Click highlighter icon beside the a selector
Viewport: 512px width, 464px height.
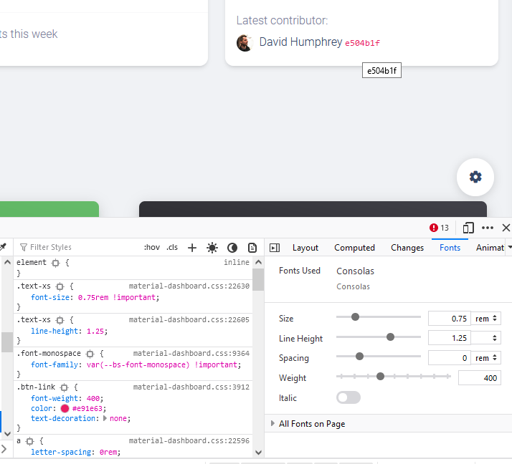pos(29,442)
